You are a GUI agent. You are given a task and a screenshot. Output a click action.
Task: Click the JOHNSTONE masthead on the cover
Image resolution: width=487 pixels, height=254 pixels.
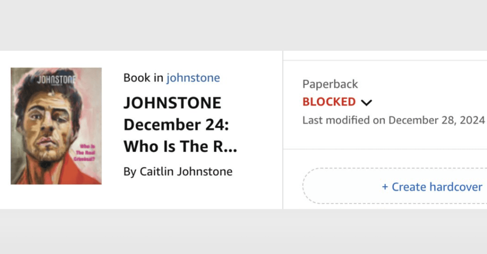coord(56,79)
